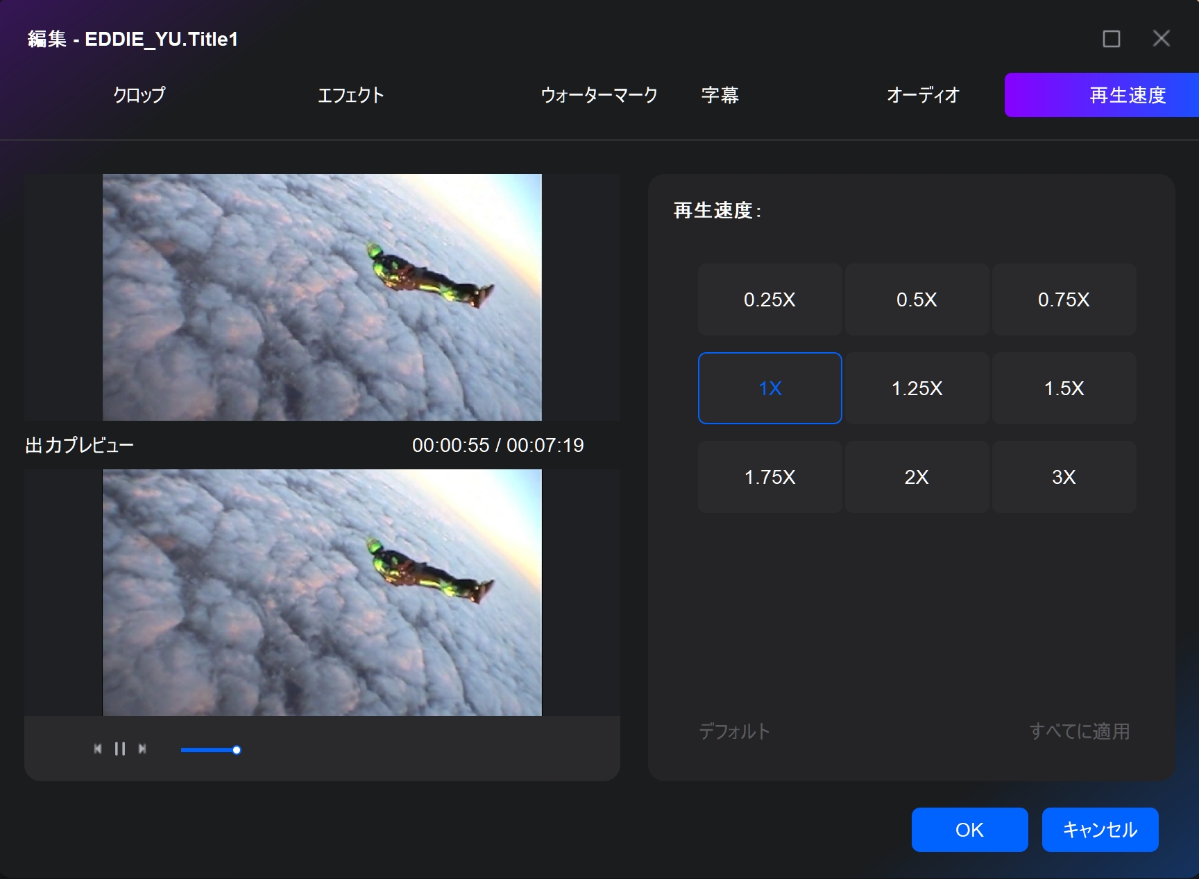
Task: Click the blue playback slider handle
Action: point(237,750)
